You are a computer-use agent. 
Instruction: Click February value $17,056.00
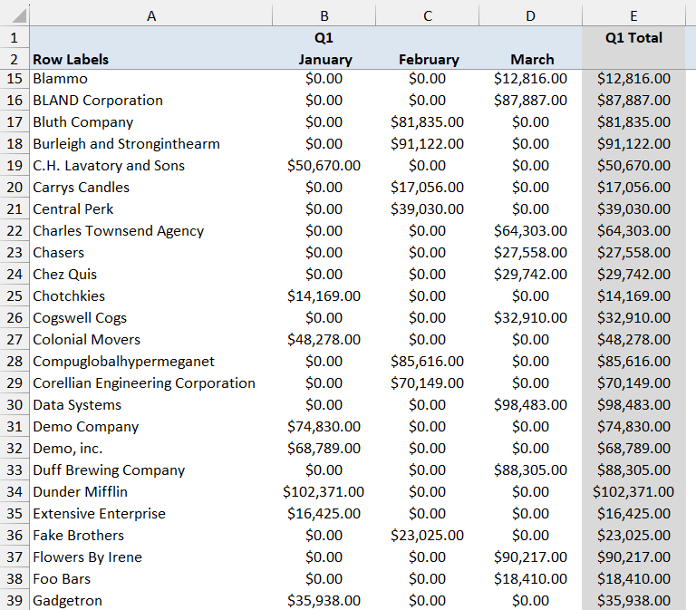pos(428,188)
